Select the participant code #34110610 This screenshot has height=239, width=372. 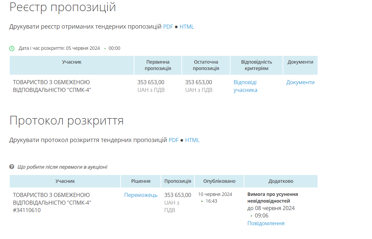point(27,210)
